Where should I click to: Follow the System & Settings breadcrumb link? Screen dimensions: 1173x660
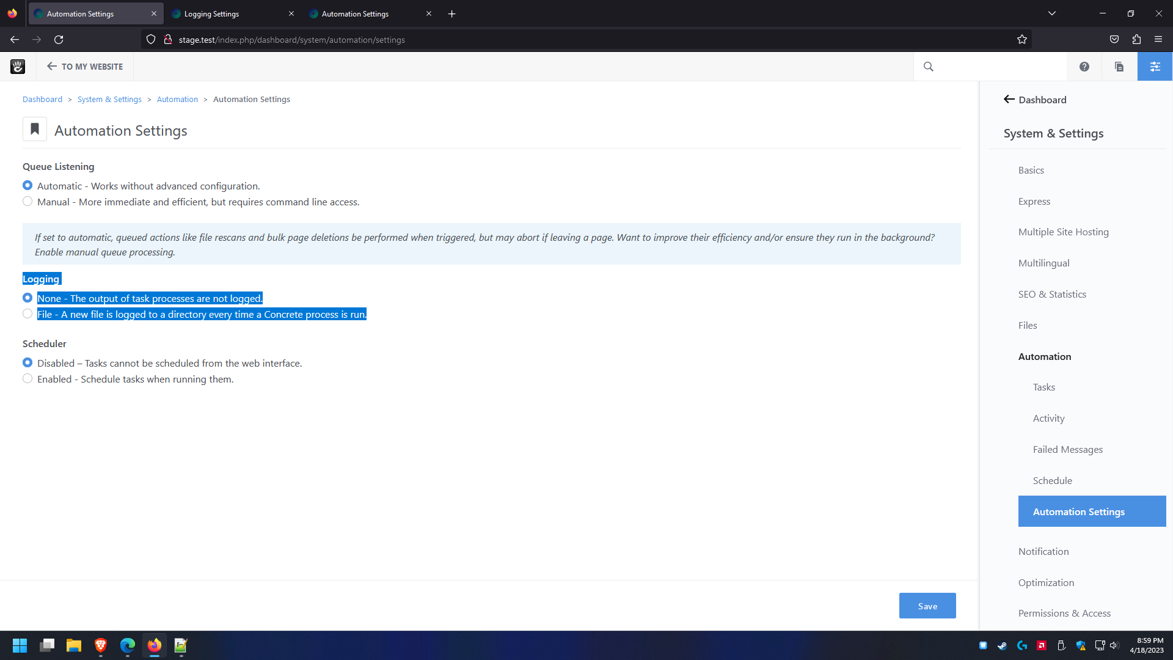[109, 99]
